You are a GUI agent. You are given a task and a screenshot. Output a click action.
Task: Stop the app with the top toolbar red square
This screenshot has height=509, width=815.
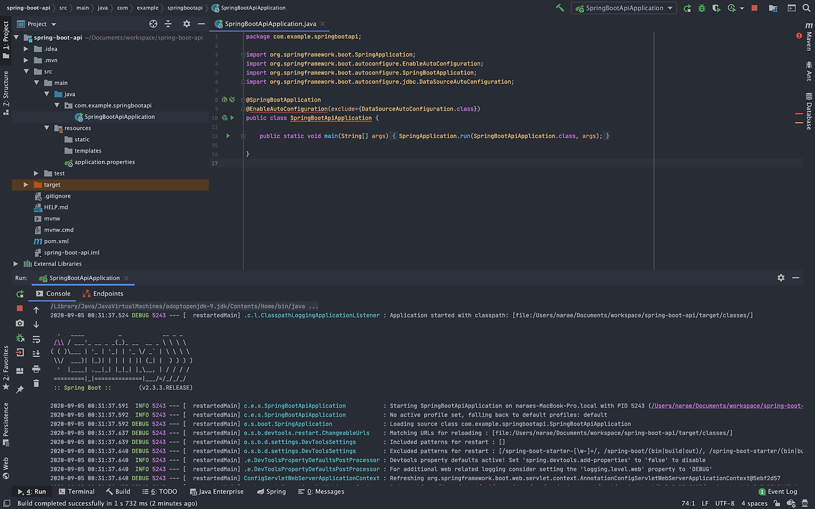pyautogui.click(x=755, y=8)
